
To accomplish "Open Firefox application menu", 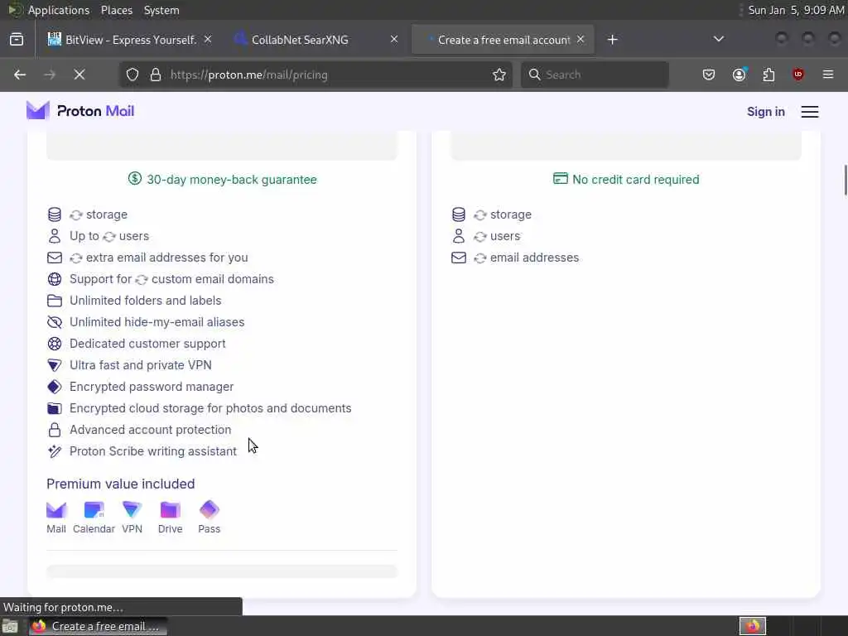I will 828,75.
